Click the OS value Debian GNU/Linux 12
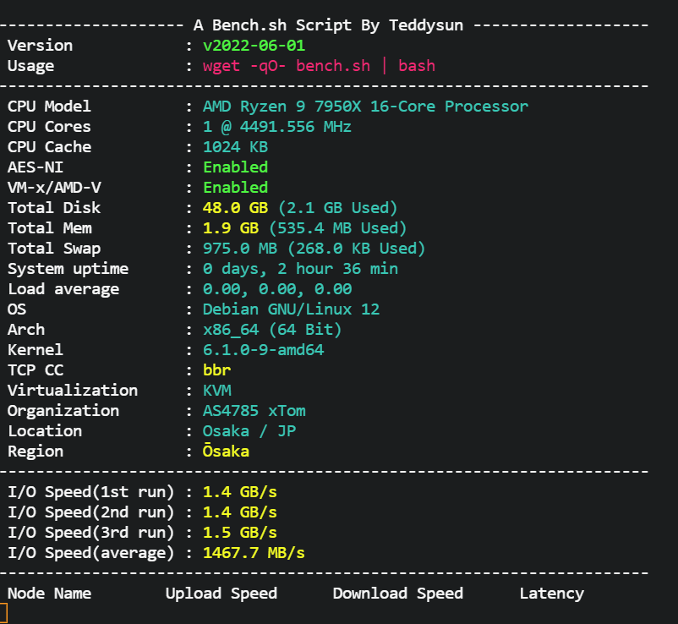 click(291, 309)
